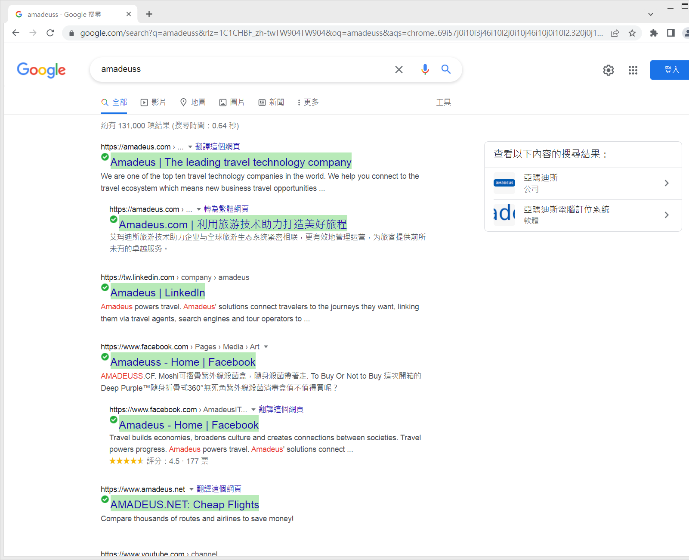Open 'Amadeuss - Home | Facebook' result
Image resolution: width=689 pixels, height=560 pixels.
[183, 362]
